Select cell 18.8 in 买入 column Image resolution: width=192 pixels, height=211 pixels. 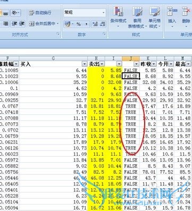coord(53,106)
